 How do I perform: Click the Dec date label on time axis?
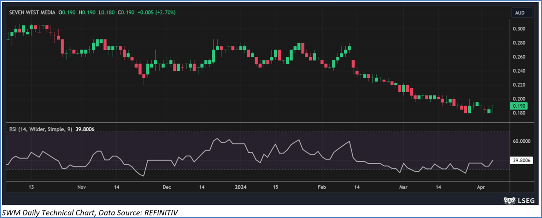coord(167,187)
